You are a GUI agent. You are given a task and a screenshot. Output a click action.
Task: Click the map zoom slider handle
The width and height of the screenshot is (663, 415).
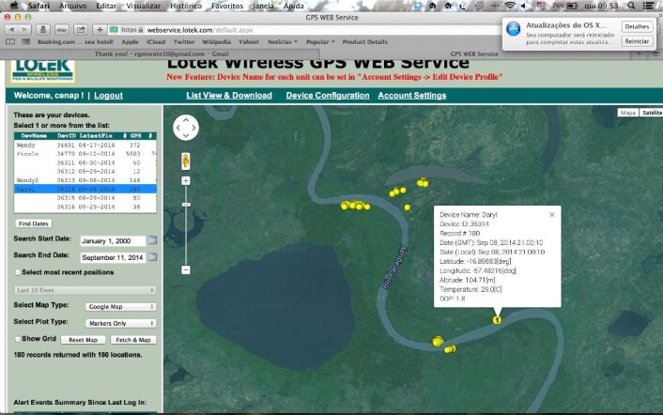pos(186,205)
